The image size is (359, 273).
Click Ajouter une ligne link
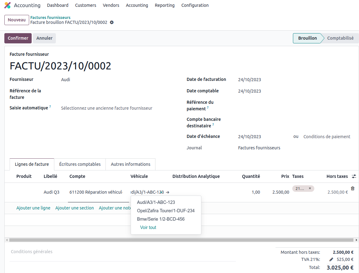pos(33,208)
